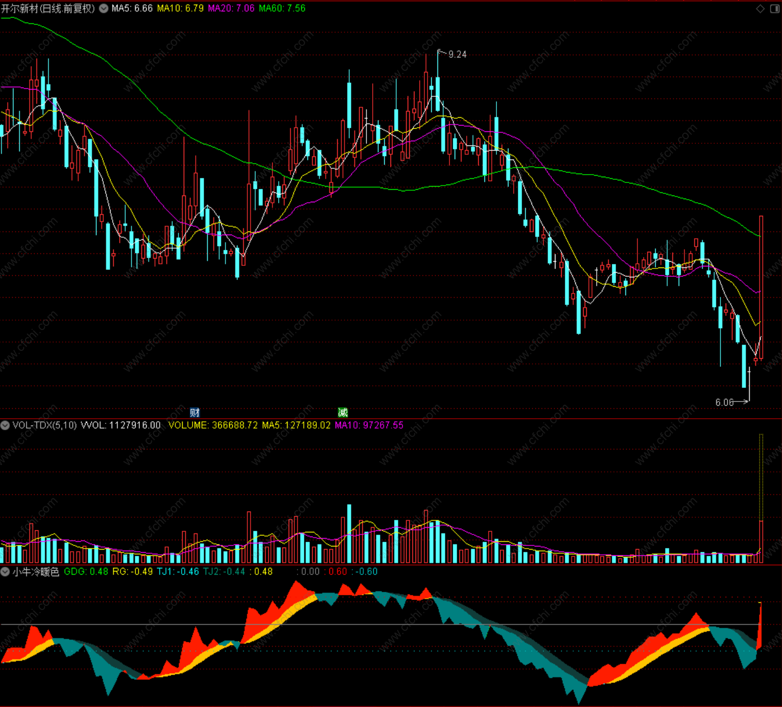Screen dimensions: 782x707
Task: Select the MA20: 7.06 label
Action: tap(231, 8)
